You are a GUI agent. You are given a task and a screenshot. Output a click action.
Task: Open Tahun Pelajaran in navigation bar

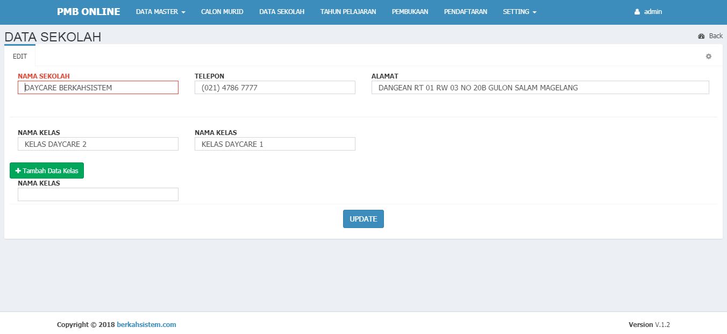348,12
